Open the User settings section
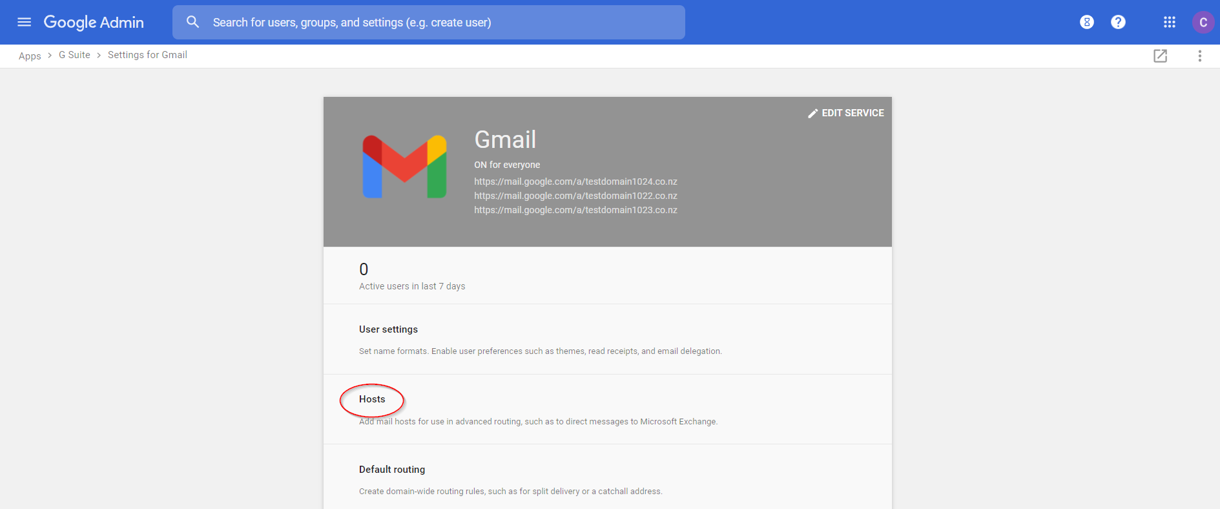Image resolution: width=1220 pixels, height=509 pixels. 607,339
